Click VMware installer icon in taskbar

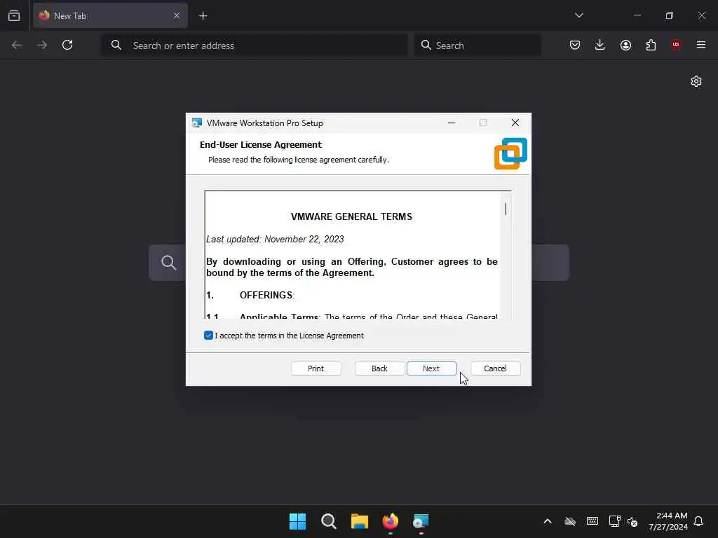421,521
